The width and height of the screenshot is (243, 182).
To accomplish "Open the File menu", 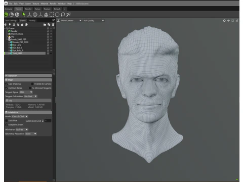I will coord(11,4).
